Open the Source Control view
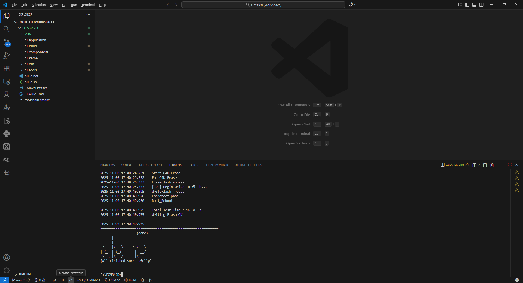The width and height of the screenshot is (523, 283). pos(7,42)
